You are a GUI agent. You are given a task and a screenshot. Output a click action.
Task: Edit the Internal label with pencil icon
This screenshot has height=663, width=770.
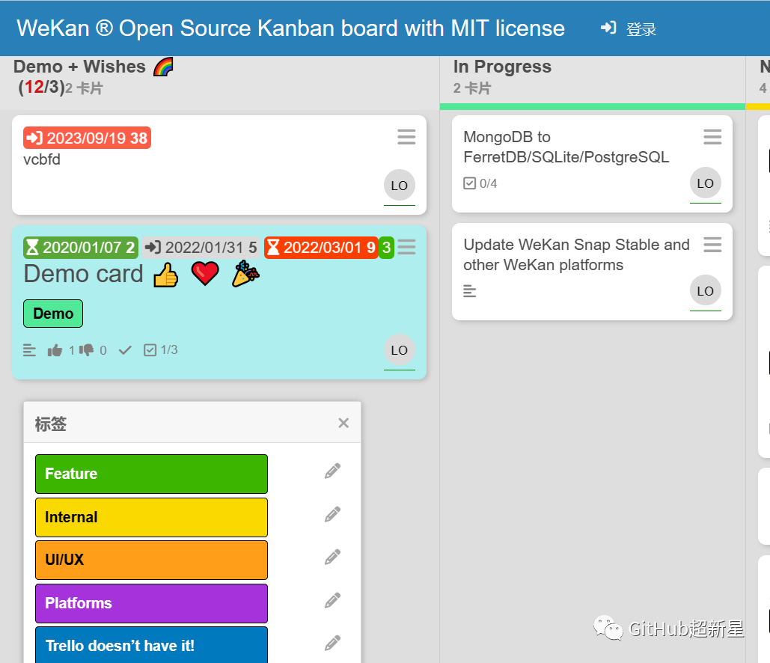point(332,514)
